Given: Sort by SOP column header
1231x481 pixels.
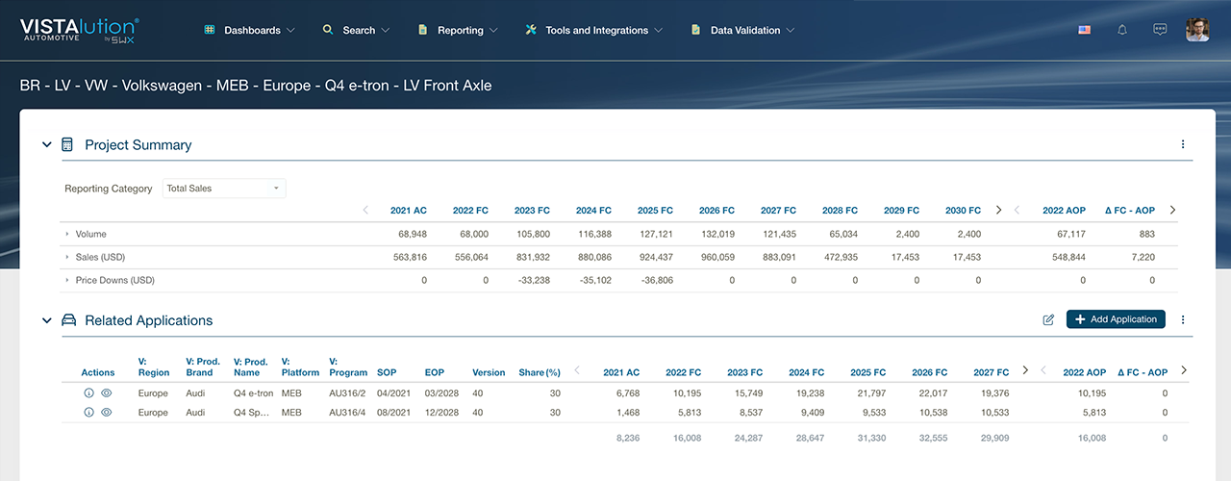Looking at the screenshot, I should tap(387, 372).
